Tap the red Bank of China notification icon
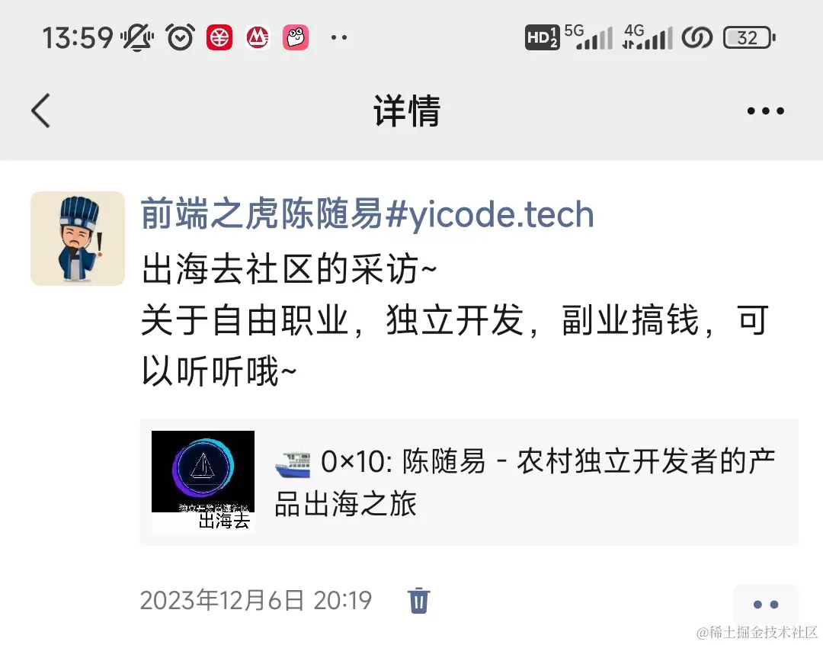Viewport: 823px width, 645px height. pyautogui.click(x=219, y=37)
